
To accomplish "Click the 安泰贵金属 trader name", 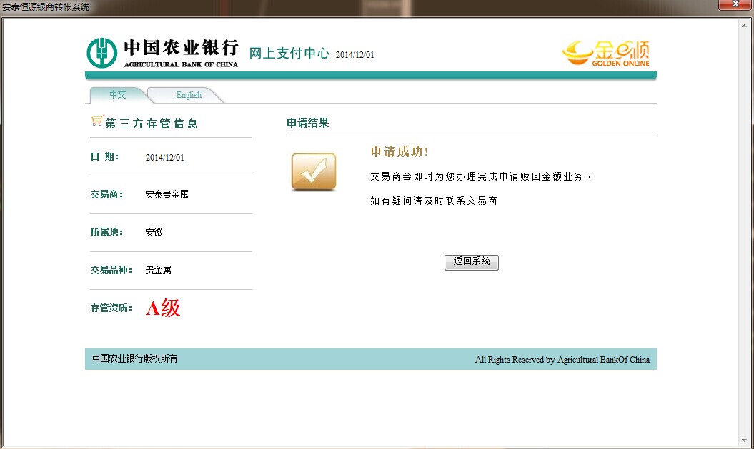I will tap(167, 194).
